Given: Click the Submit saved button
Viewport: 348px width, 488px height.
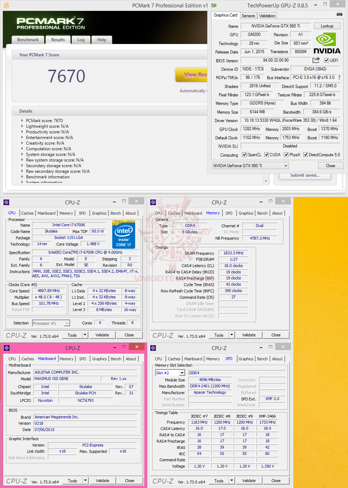Looking at the screenshot, I should click(305, 176).
